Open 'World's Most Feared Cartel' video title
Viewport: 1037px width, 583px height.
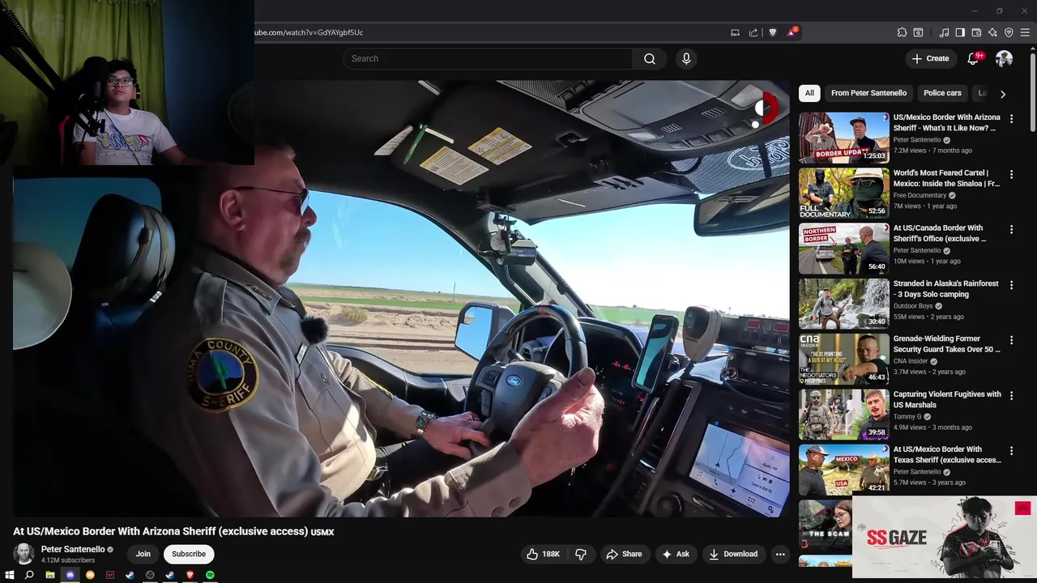(946, 178)
